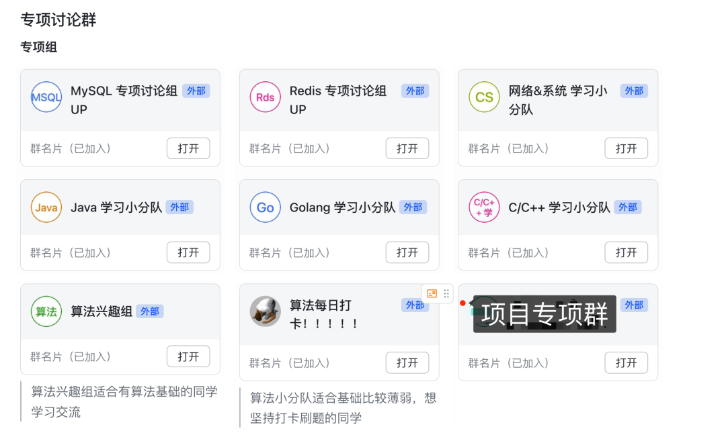Click the orange Java group avatar

46,207
